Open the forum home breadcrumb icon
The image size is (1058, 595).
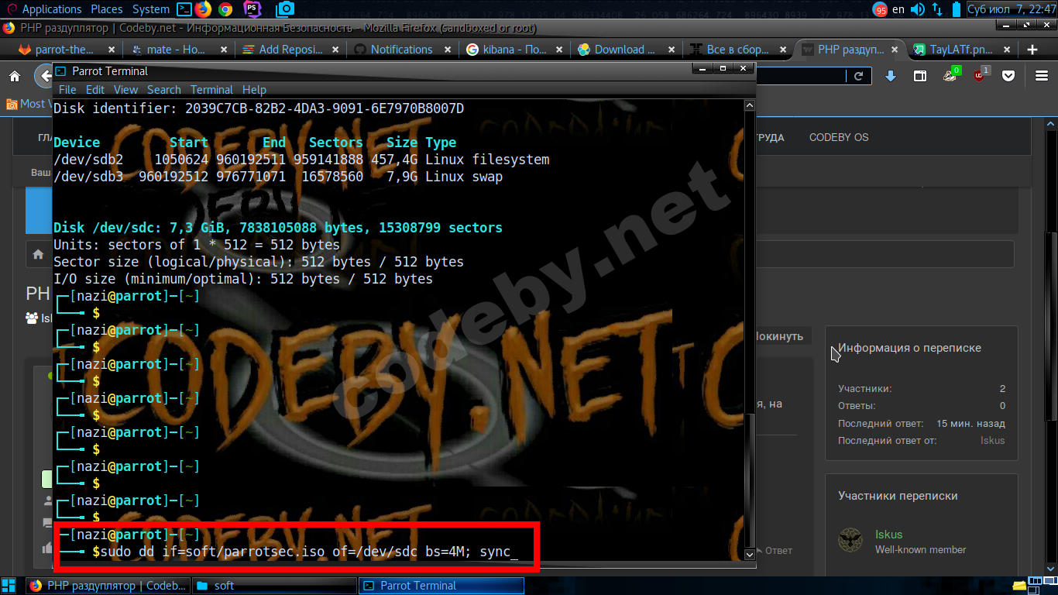tap(38, 254)
